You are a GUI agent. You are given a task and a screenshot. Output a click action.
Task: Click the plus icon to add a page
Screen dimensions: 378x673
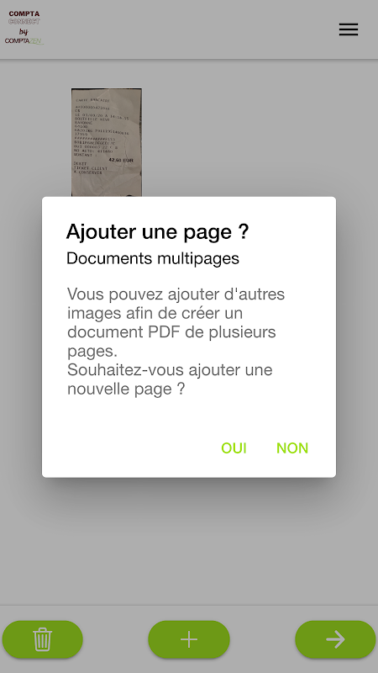189,639
